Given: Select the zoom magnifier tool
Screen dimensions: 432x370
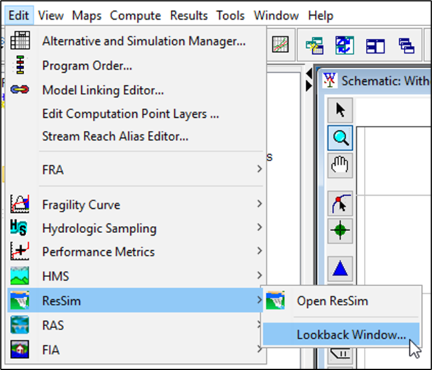Looking at the screenshot, I should pyautogui.click(x=340, y=138).
